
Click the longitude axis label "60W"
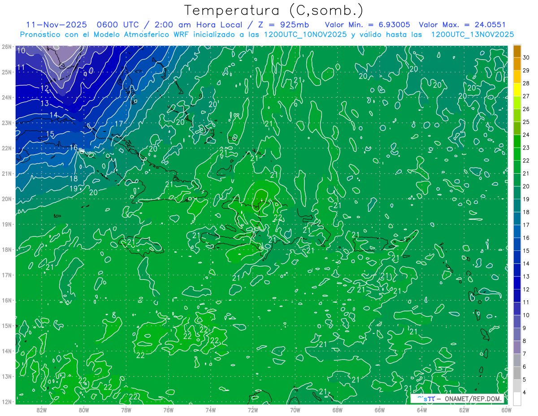coord(506,410)
